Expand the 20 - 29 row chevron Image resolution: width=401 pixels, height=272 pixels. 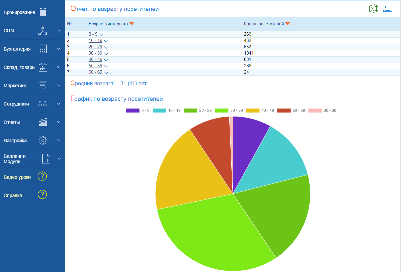(106, 47)
